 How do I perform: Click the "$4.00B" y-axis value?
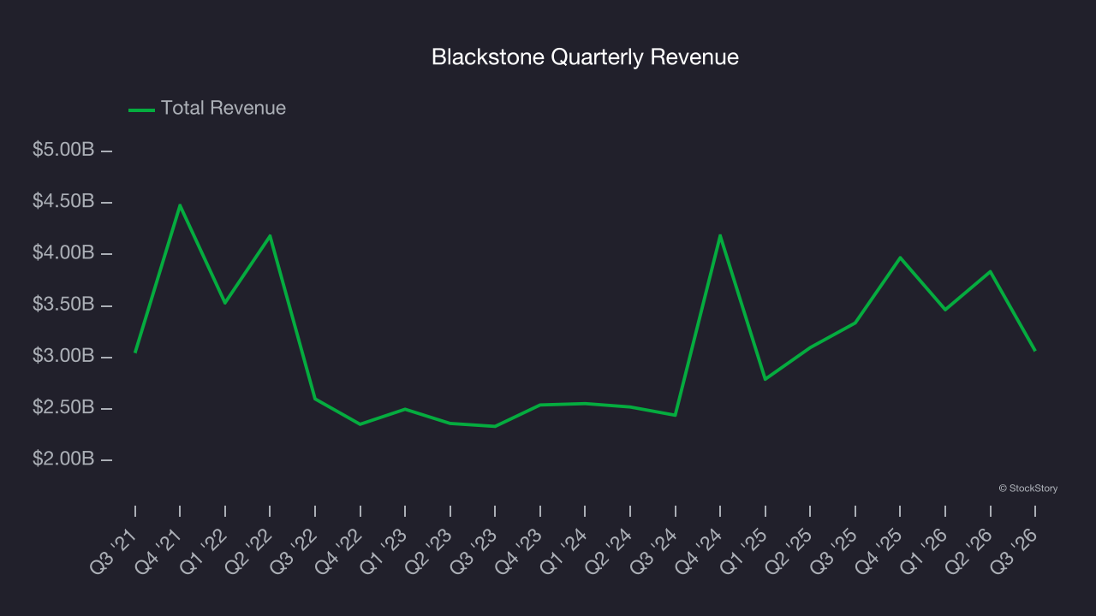[x=63, y=252]
